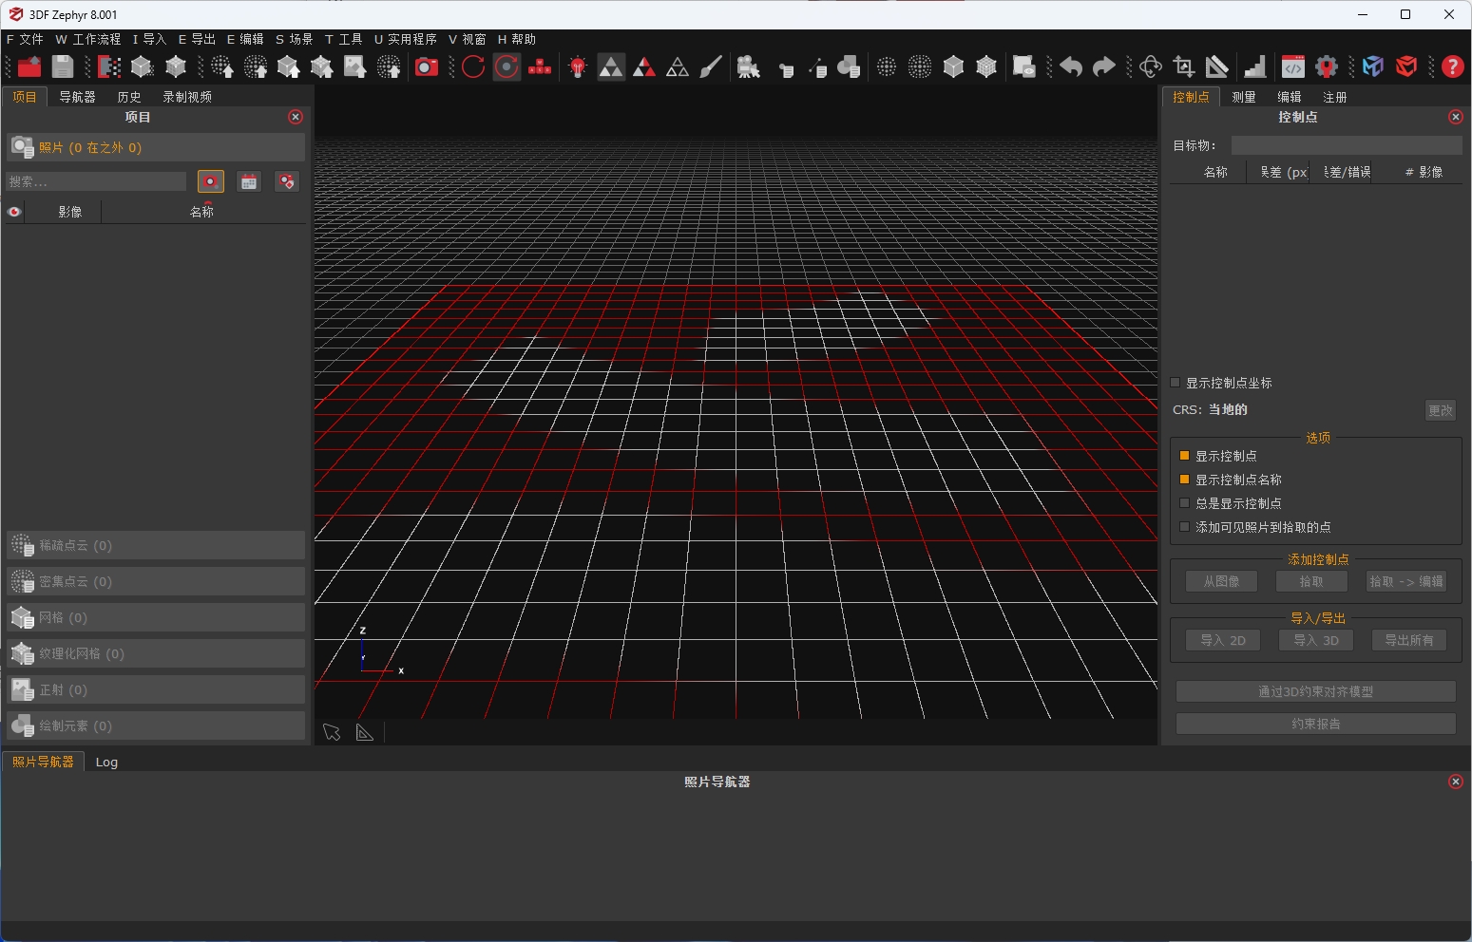Open the 目标物 dropdown field

(x=1346, y=145)
